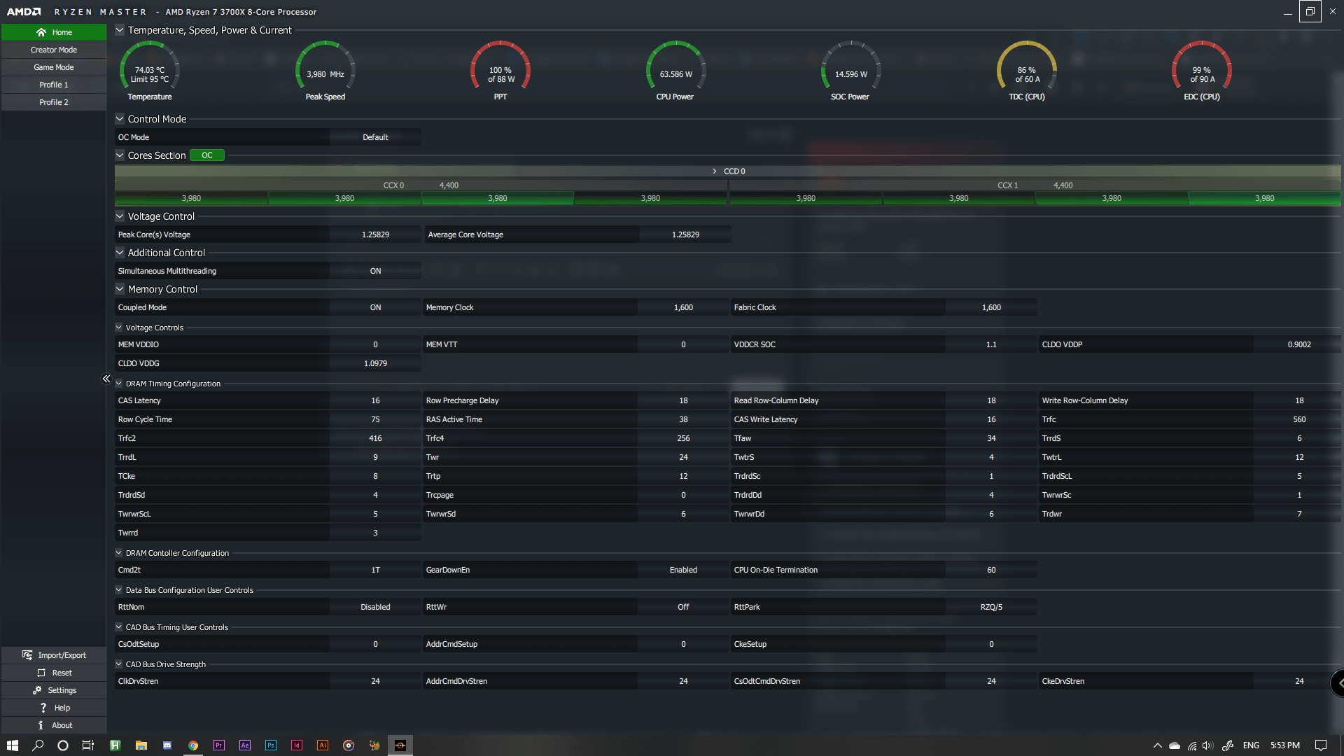Toggle Simultaneous Multithreading ON value

pyautogui.click(x=375, y=271)
